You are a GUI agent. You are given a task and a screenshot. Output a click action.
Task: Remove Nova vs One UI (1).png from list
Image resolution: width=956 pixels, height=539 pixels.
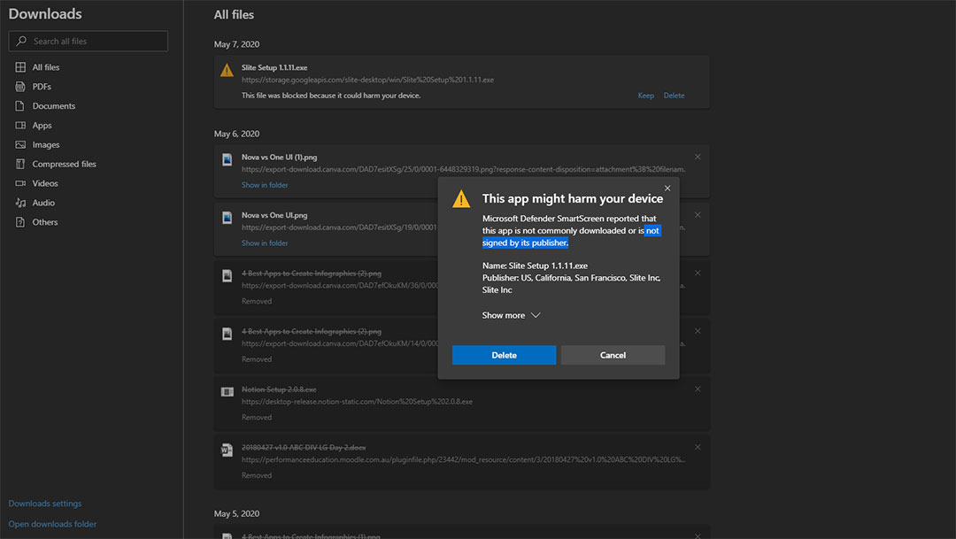pos(698,157)
